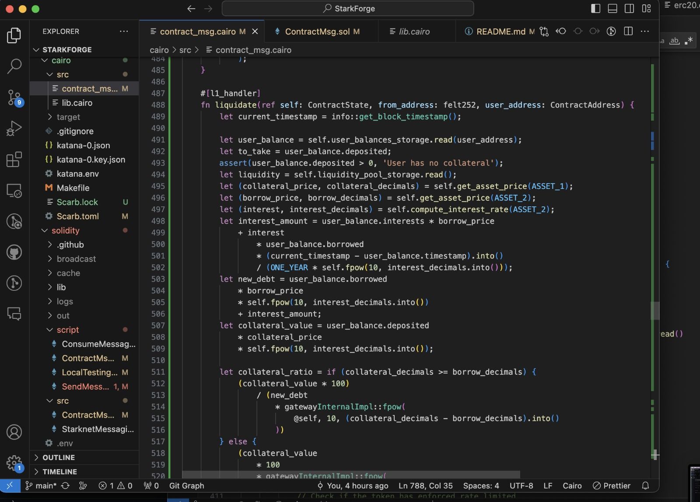Click the StarkForge command center search box
This screenshot has height=502, width=700.
tap(348, 8)
